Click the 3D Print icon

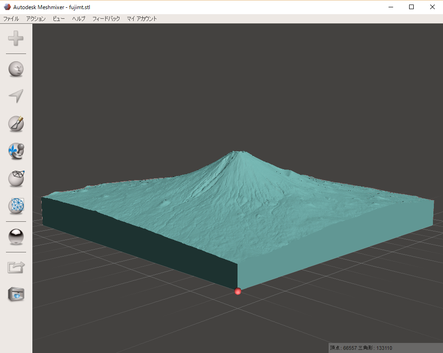click(x=16, y=294)
